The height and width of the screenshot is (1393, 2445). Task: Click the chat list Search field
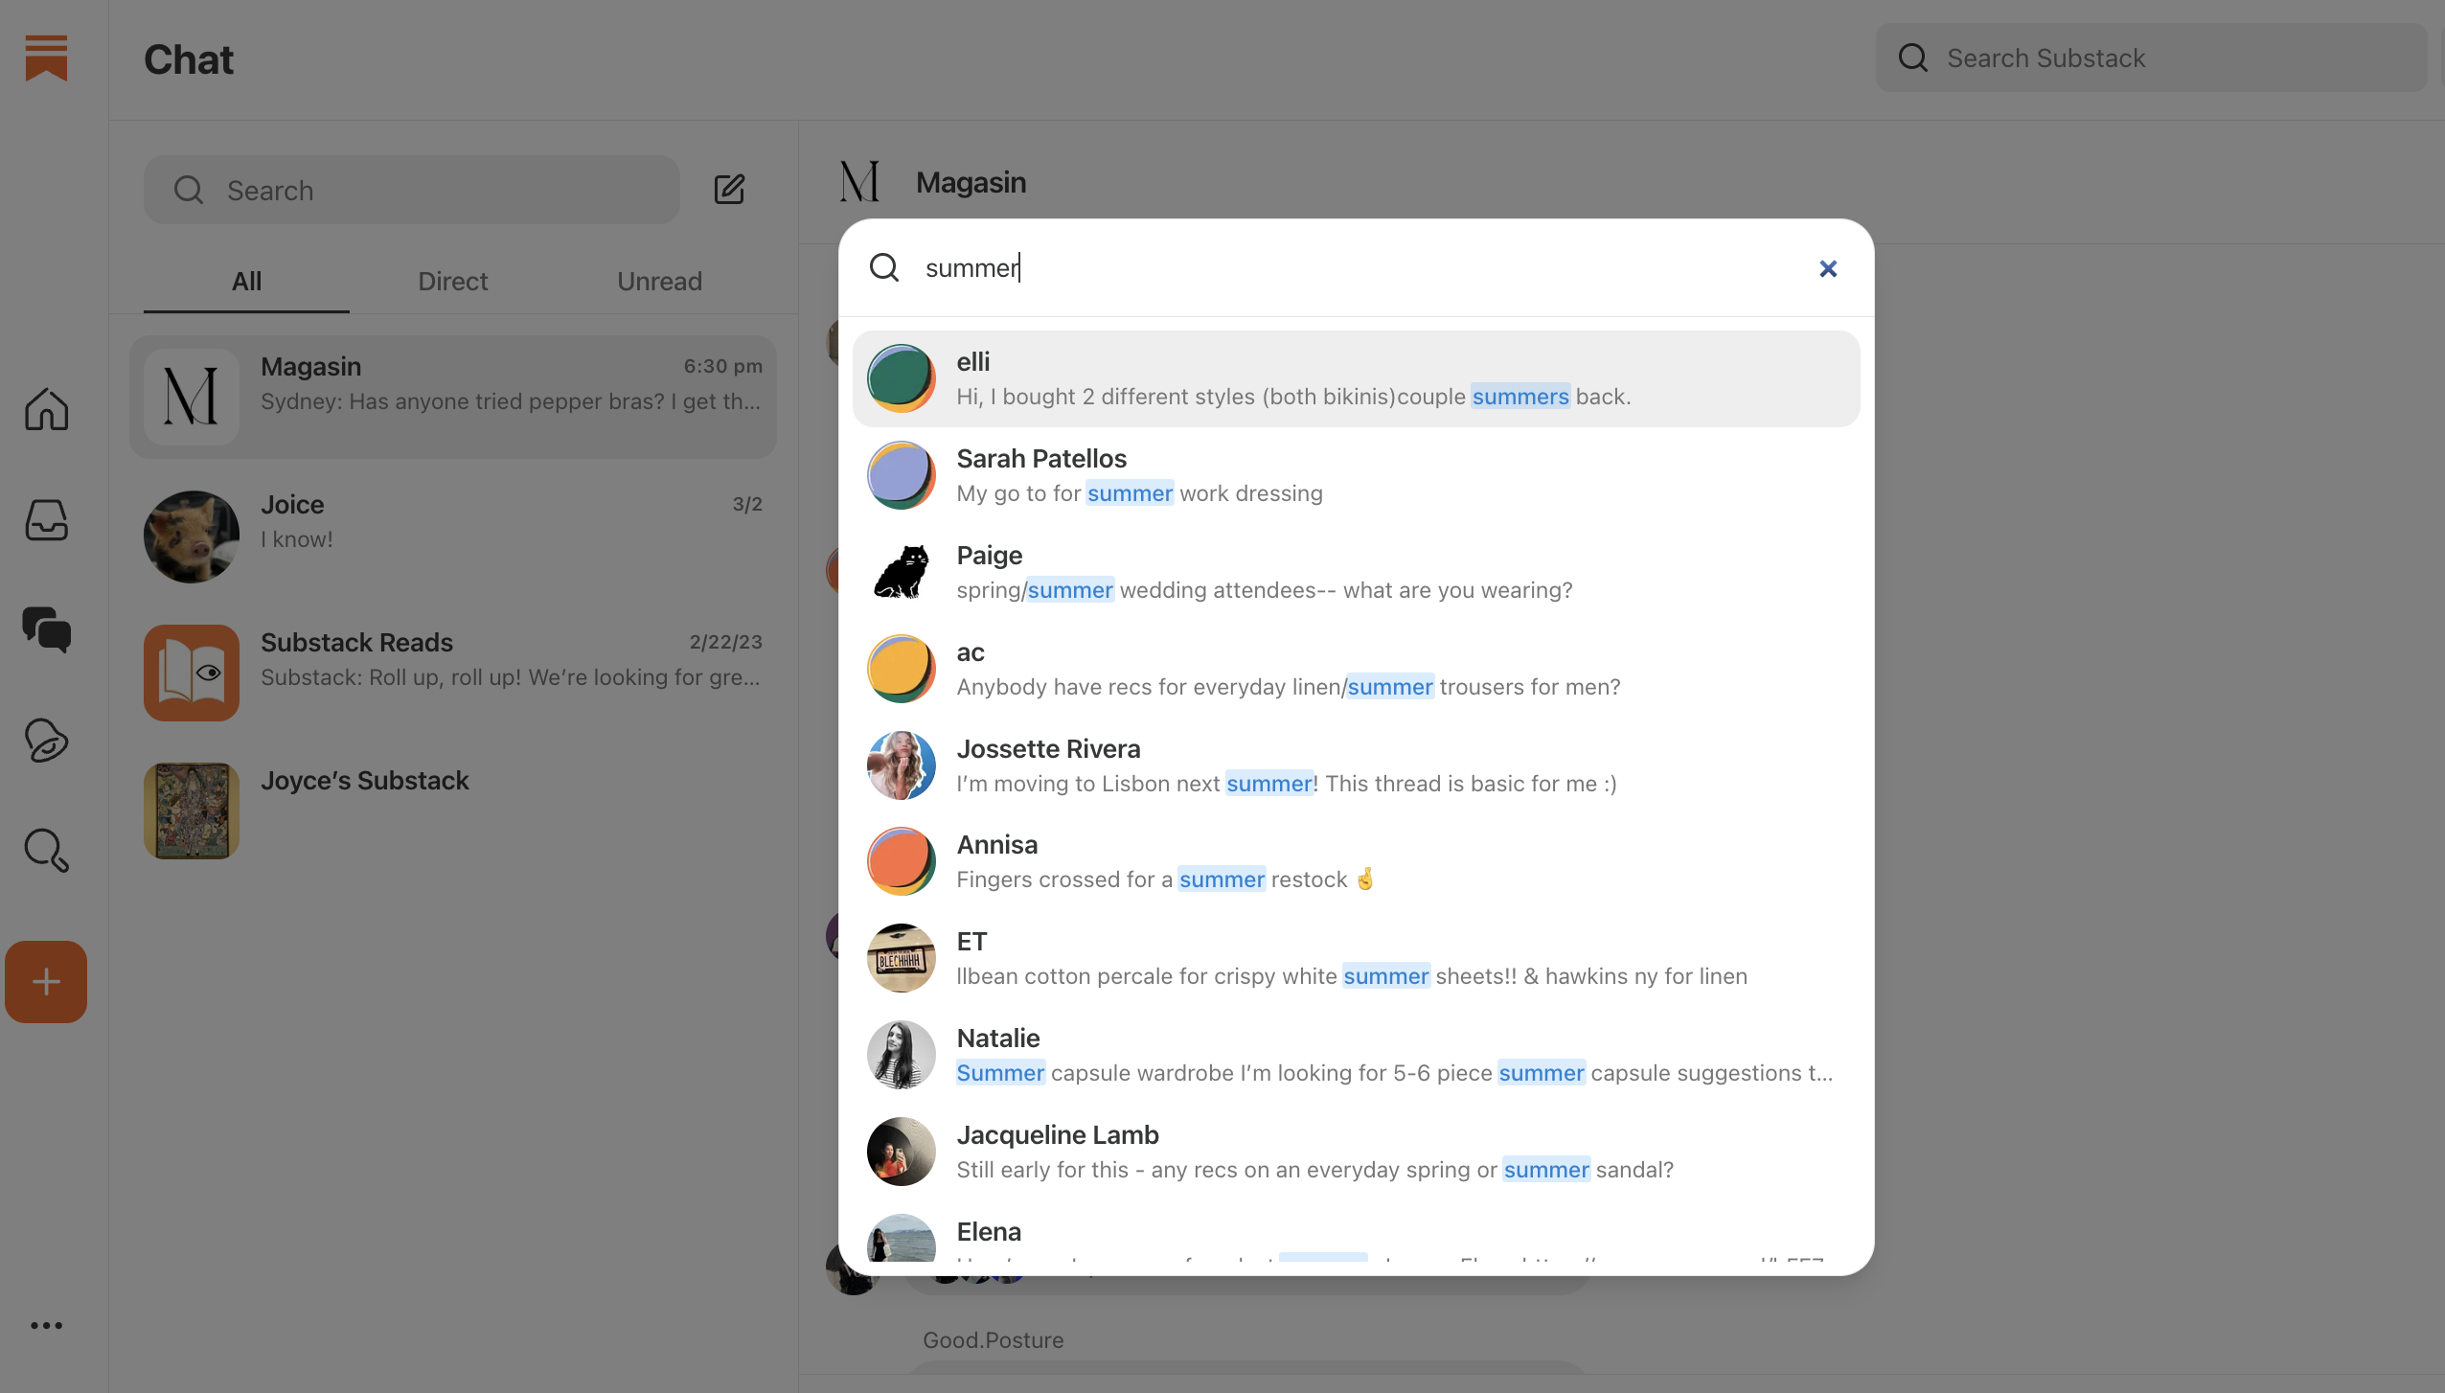(x=412, y=190)
